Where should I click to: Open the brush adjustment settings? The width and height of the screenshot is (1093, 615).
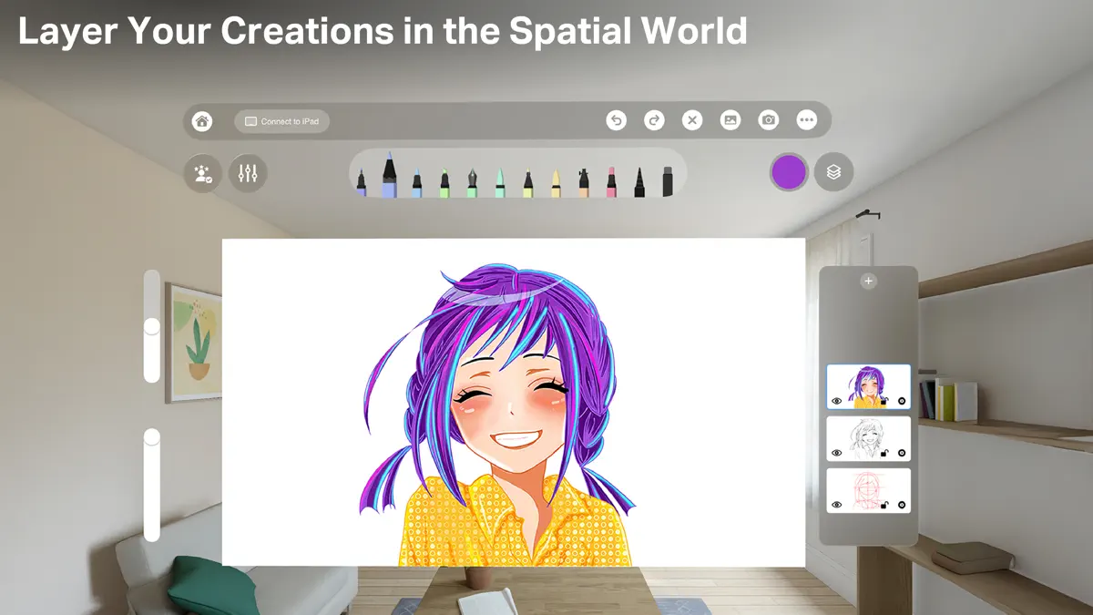tap(249, 175)
